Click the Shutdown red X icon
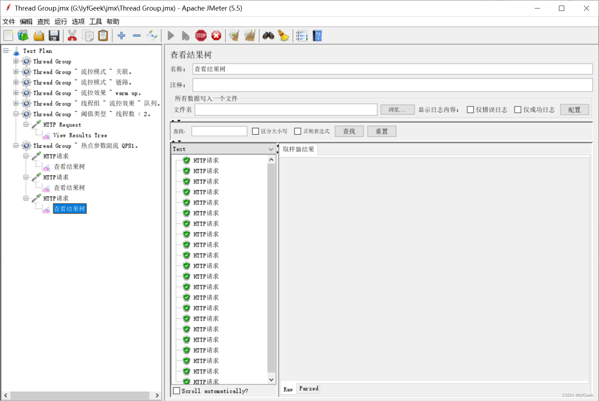The width and height of the screenshot is (599, 401). 216,35
